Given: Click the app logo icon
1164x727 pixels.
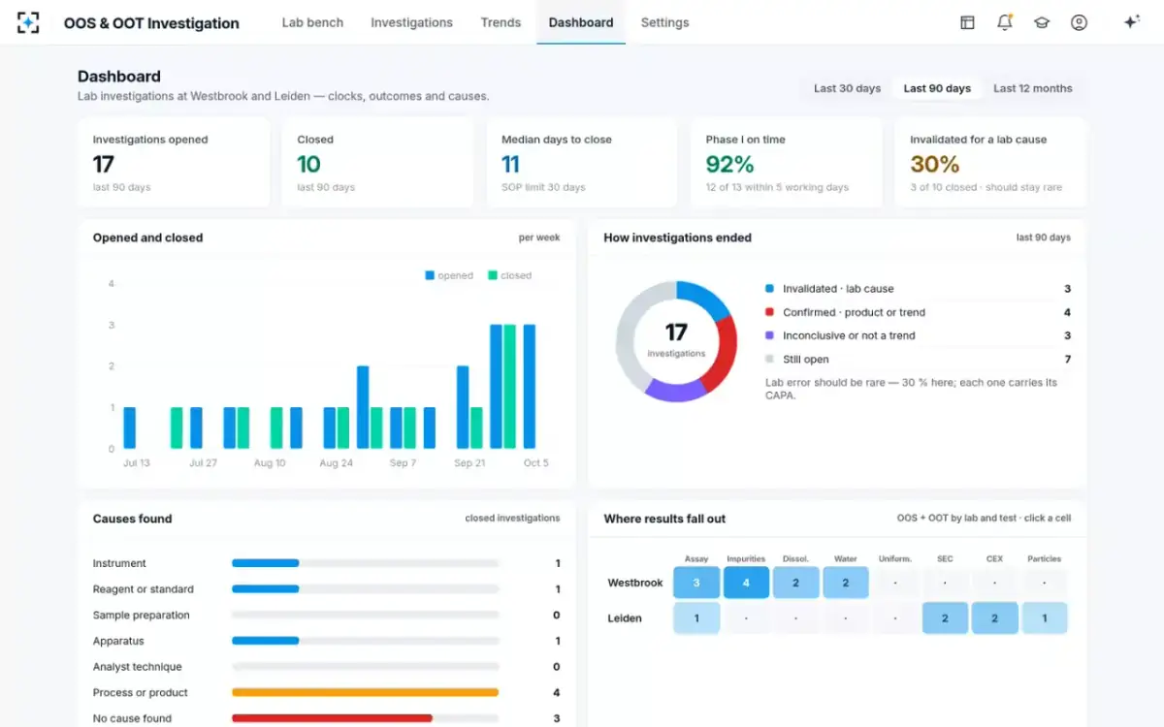Looking at the screenshot, I should [28, 22].
